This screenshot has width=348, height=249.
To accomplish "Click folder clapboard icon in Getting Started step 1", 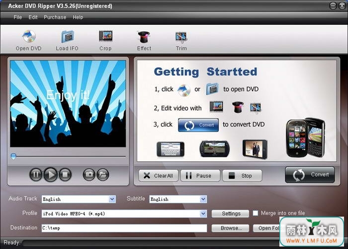I will coord(212,89).
